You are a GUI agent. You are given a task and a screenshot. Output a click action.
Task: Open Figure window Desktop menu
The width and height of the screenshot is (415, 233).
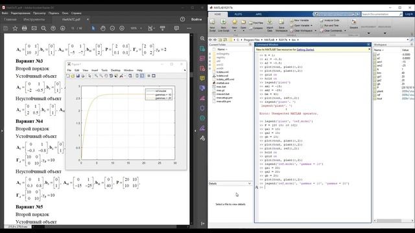pos(115,71)
